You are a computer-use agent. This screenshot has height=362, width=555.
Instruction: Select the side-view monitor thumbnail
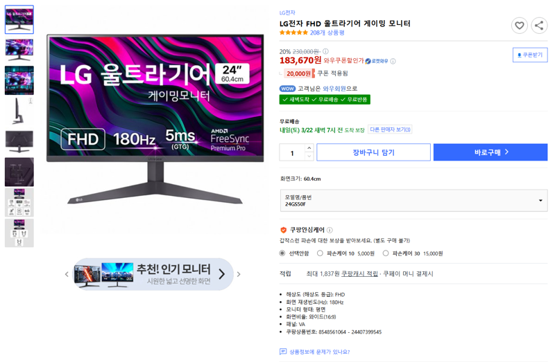[x=19, y=111]
